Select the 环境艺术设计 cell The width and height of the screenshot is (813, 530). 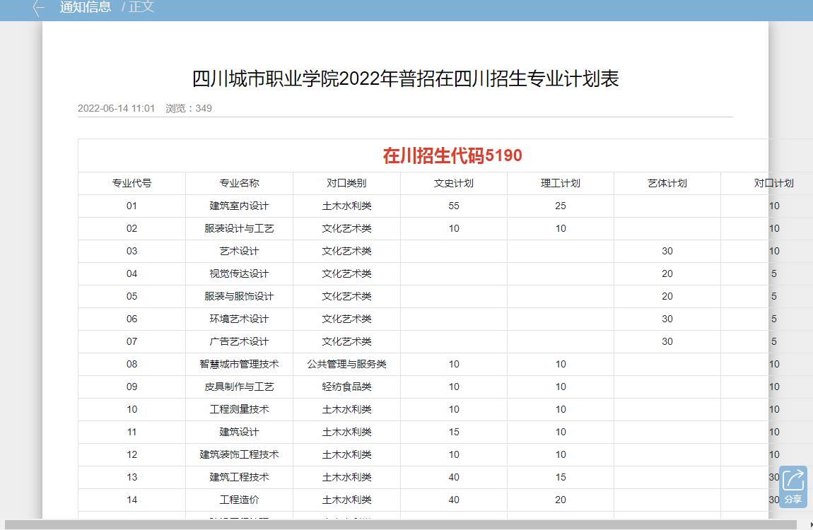click(239, 319)
